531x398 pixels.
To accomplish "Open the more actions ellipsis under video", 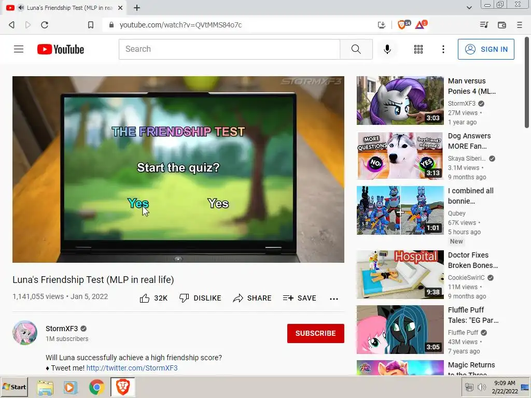I will [333, 298].
